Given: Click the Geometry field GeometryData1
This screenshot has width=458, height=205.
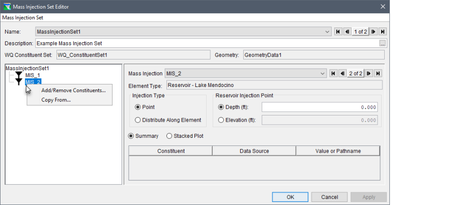Looking at the screenshot, I should (x=313, y=54).
